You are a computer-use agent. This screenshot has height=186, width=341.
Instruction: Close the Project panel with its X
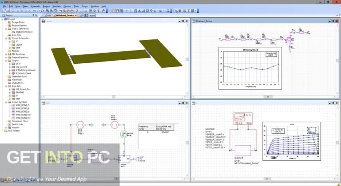click(36, 15)
